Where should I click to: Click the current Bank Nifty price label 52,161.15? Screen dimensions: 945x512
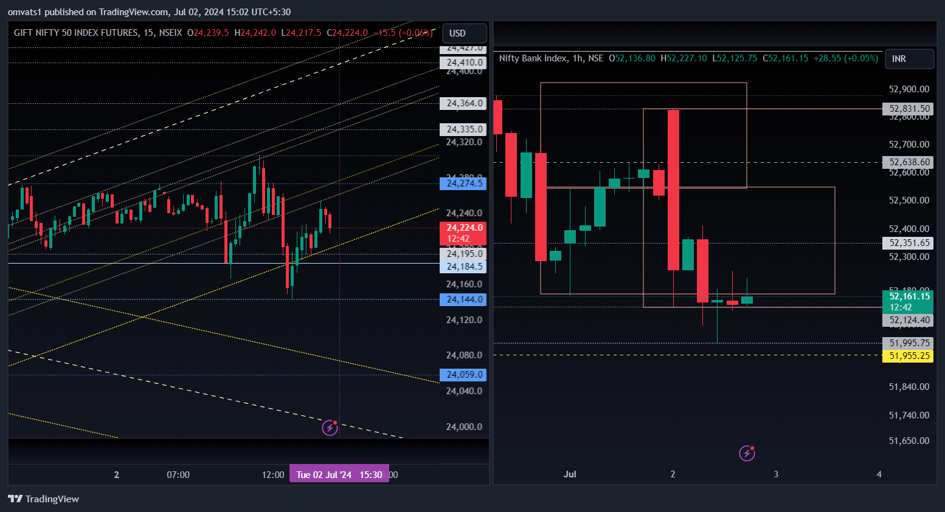click(908, 302)
